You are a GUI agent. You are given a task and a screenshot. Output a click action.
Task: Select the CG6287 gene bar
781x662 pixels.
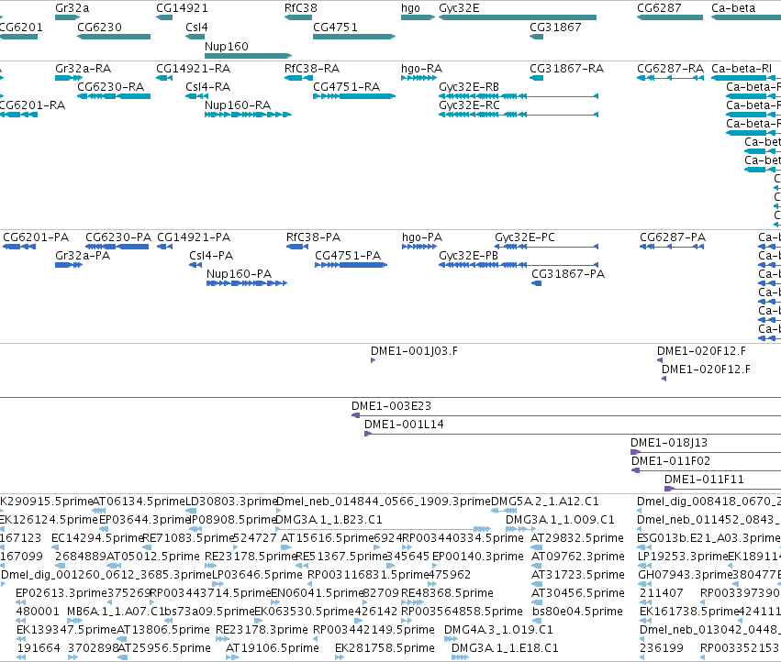point(670,17)
